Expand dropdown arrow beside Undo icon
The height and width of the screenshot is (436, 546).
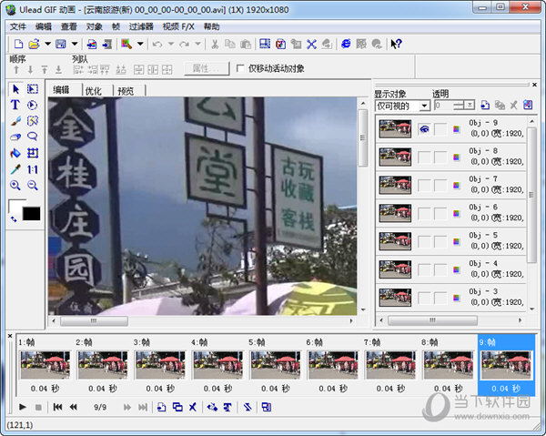171,44
